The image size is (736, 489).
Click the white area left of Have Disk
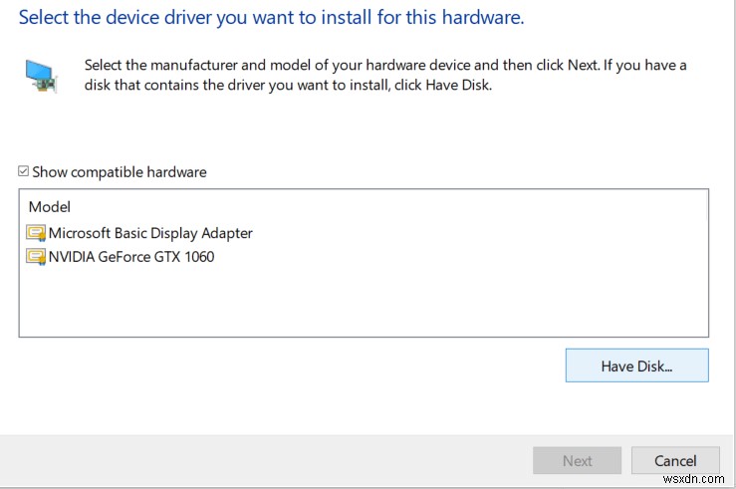pyautogui.click(x=289, y=366)
